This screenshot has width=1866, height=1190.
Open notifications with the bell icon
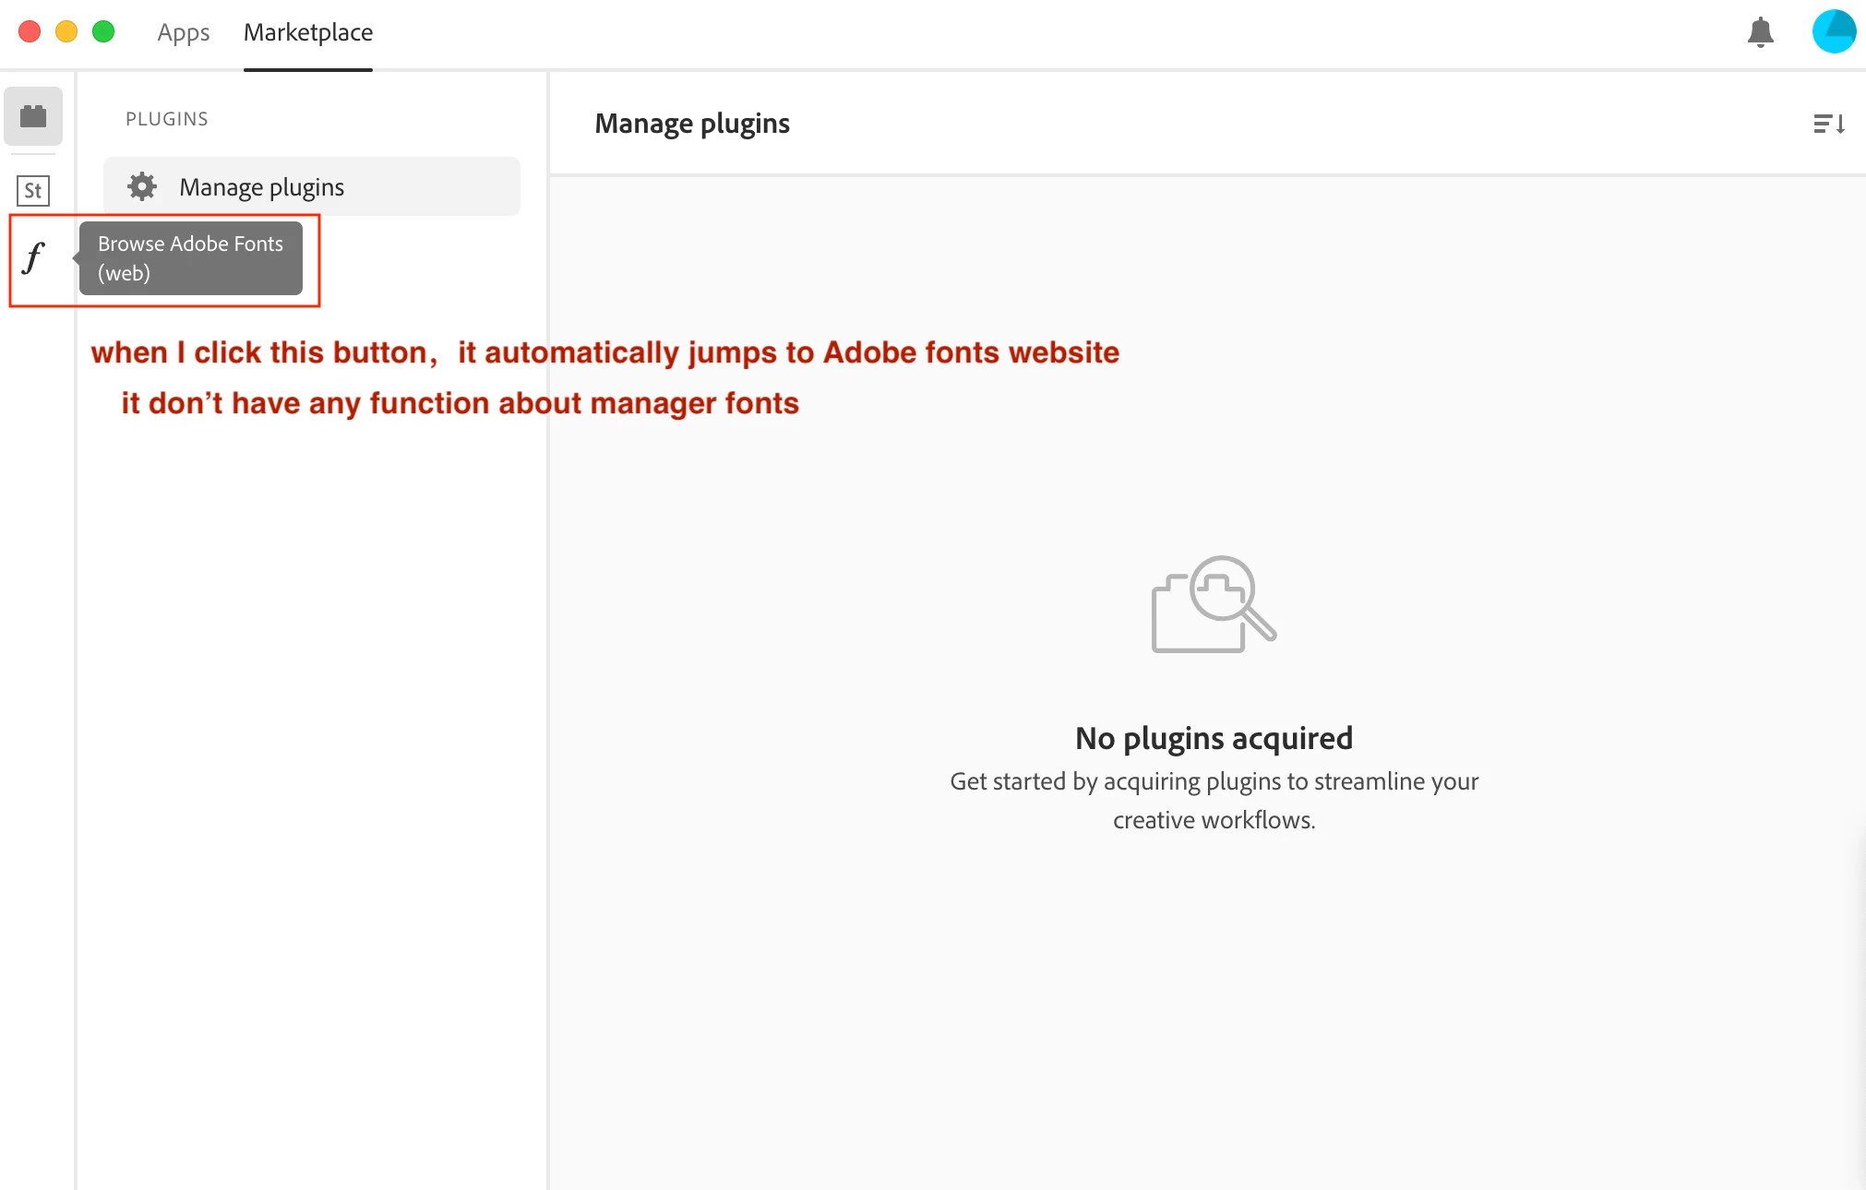tap(1760, 33)
